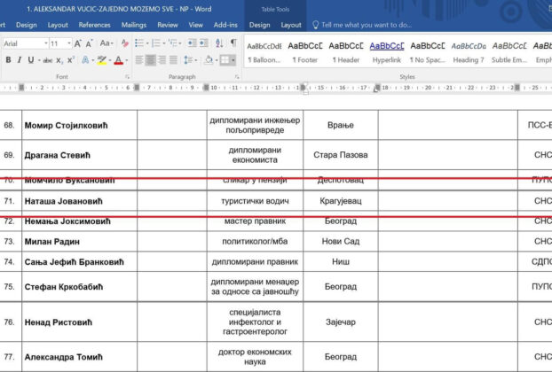Viewport: 552px width, 372px height.
Task: Toggle Italic formatting
Action: tap(20, 60)
